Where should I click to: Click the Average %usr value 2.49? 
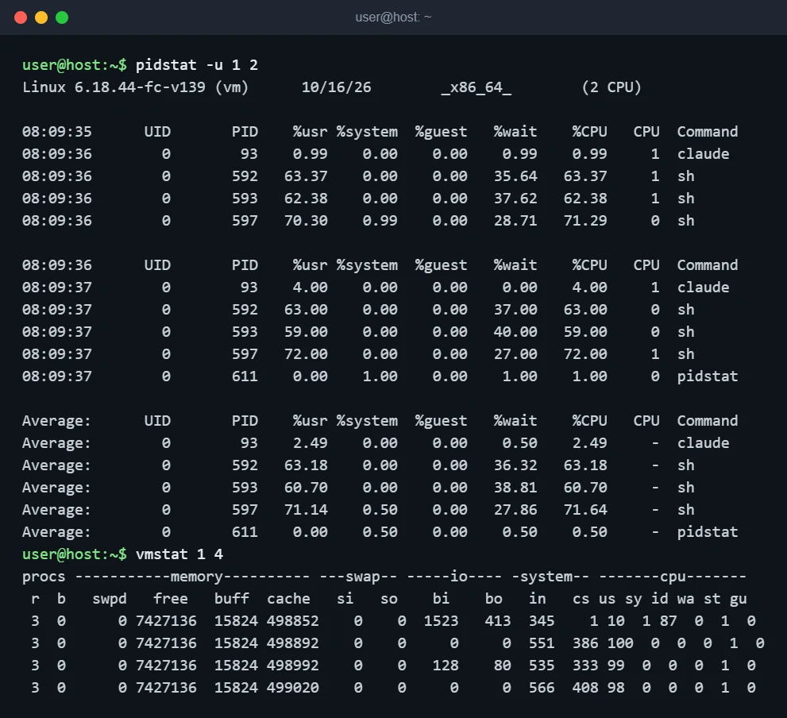coord(311,443)
